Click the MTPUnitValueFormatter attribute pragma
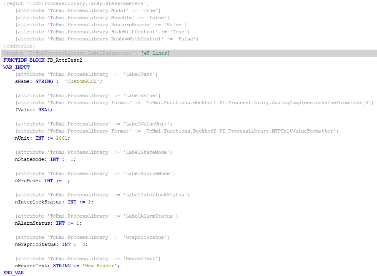 tap(175, 131)
